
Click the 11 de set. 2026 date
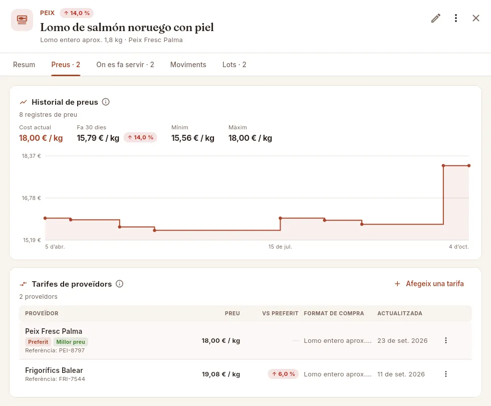pos(401,374)
